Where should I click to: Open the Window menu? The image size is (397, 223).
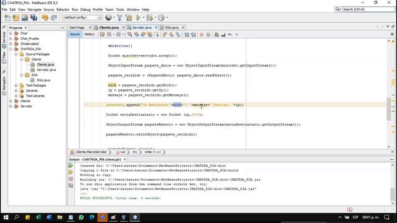click(133, 9)
